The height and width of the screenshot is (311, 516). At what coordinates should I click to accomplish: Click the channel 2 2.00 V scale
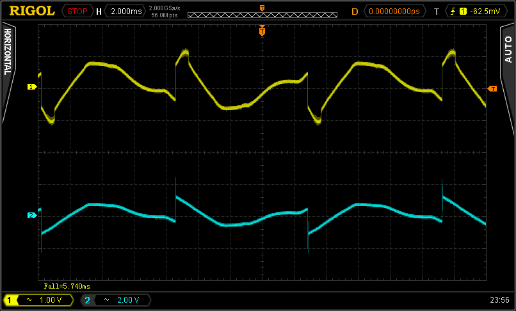pos(128,300)
